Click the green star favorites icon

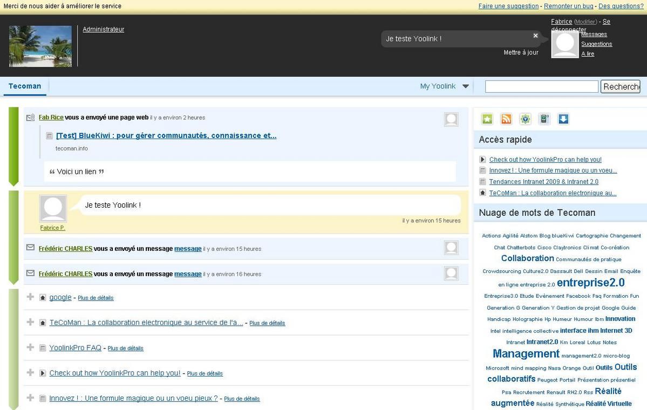pyautogui.click(x=487, y=119)
